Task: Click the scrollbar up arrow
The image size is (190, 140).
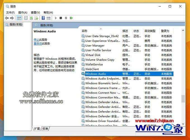Action: click(183, 30)
